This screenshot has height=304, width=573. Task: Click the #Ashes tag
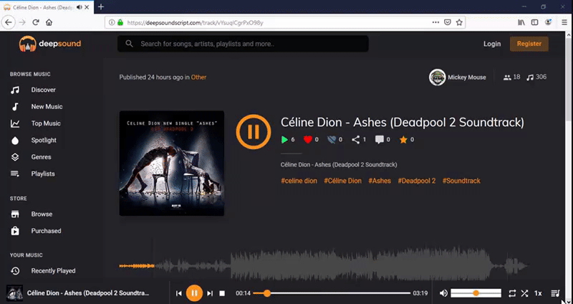380,181
